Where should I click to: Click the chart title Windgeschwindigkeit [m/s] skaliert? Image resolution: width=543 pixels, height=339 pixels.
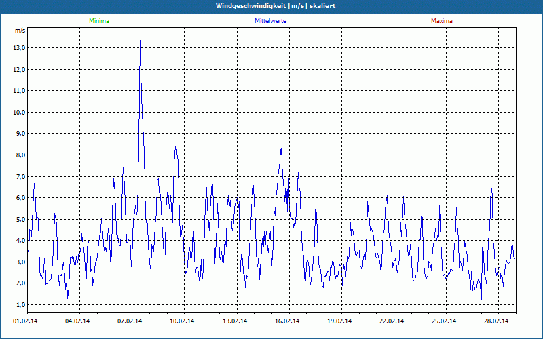tap(276, 6)
